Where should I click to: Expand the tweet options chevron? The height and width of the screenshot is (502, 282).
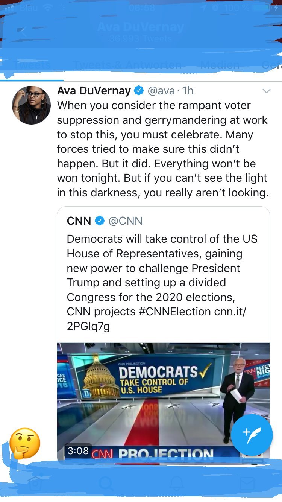266,91
